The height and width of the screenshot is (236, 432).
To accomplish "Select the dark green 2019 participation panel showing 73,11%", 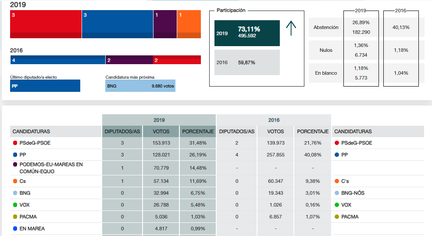I will (x=247, y=33).
